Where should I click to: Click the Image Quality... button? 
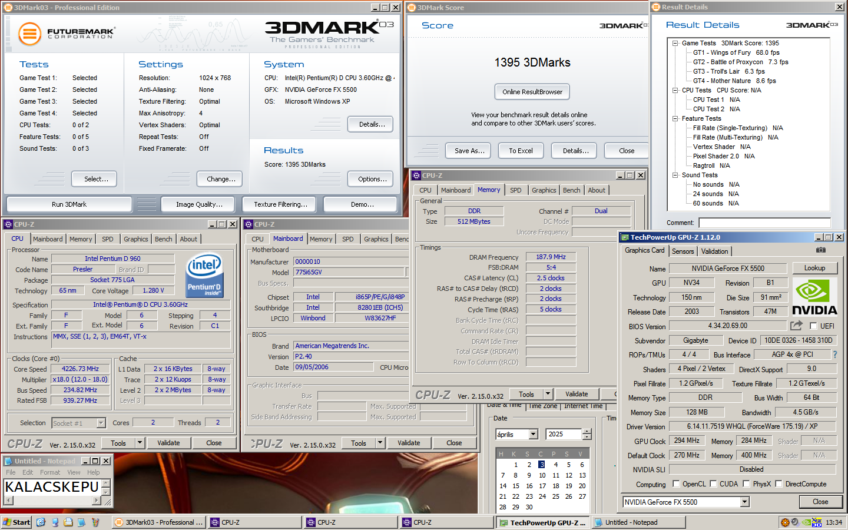tap(199, 204)
